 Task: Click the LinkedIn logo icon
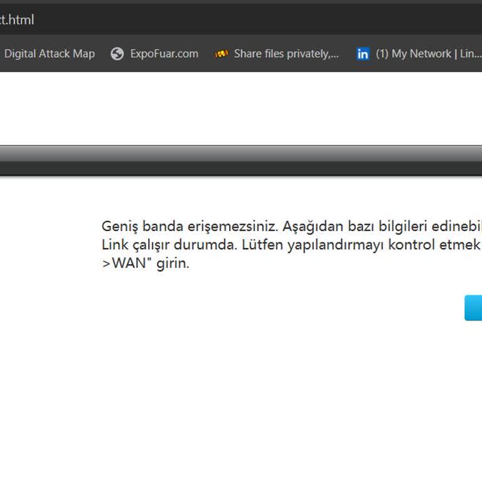363,54
